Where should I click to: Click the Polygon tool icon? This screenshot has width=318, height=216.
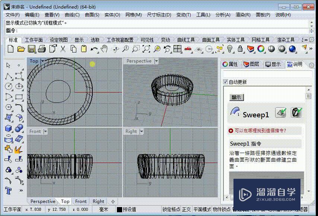coord(9,107)
